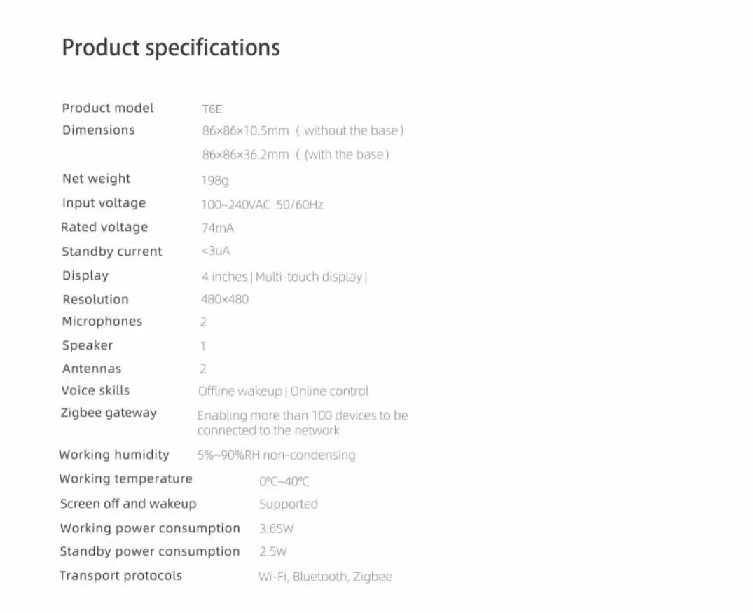The height and width of the screenshot is (613, 753).
Task: Select the 4 inches Multi-touch display text
Action: 284,277
